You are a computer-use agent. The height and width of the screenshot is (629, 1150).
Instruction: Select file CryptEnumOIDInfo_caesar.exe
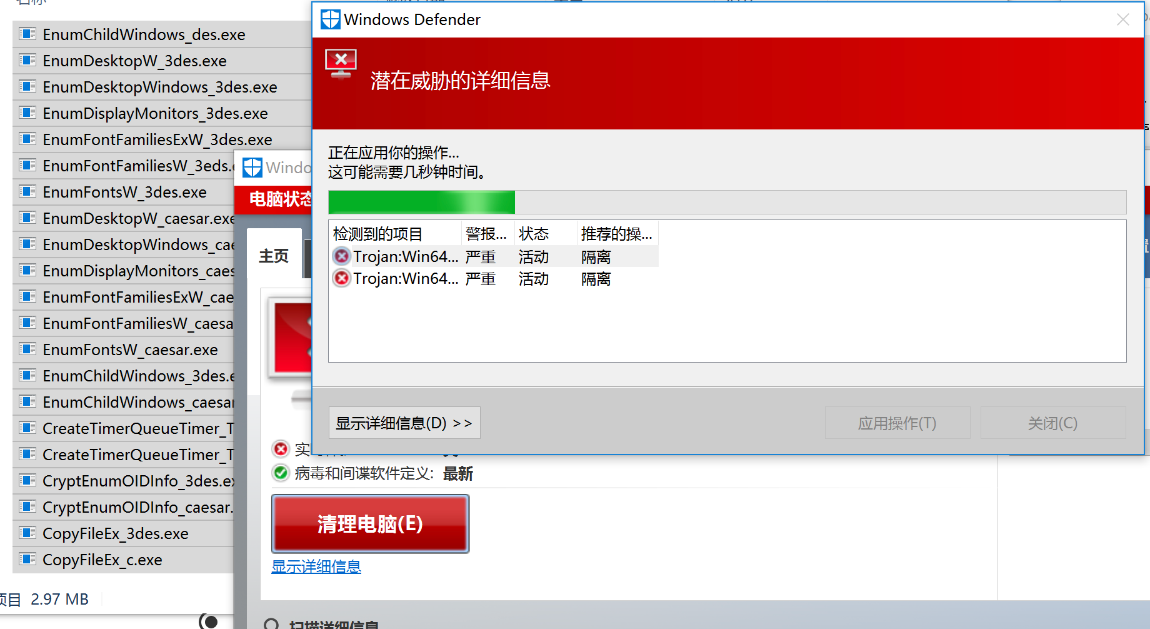pyautogui.click(x=138, y=507)
